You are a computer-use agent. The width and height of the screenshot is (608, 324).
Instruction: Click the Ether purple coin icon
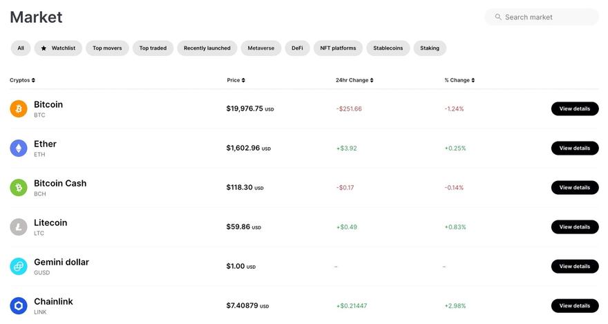click(19, 148)
